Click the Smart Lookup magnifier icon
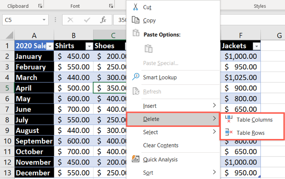This screenshot has width=285, height=179. [x=135, y=77]
